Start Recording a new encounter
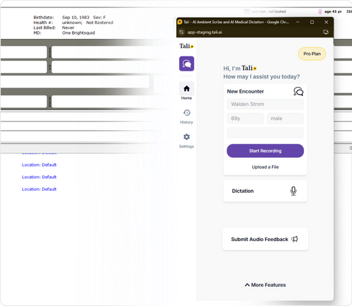This screenshot has height=306, width=352. 265,151
